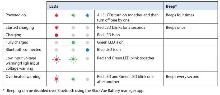Select the 'Beeps every second' cell
This screenshot has width=220, height=95.
[x=190, y=79]
